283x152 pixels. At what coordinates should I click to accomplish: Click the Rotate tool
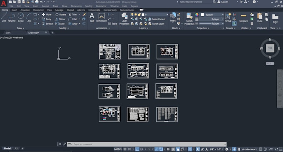click(x=61, y=15)
